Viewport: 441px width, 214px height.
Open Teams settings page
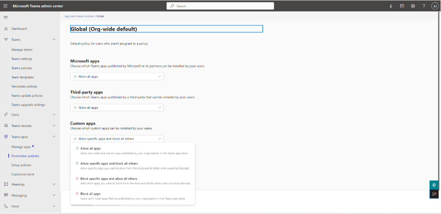tap(21, 59)
